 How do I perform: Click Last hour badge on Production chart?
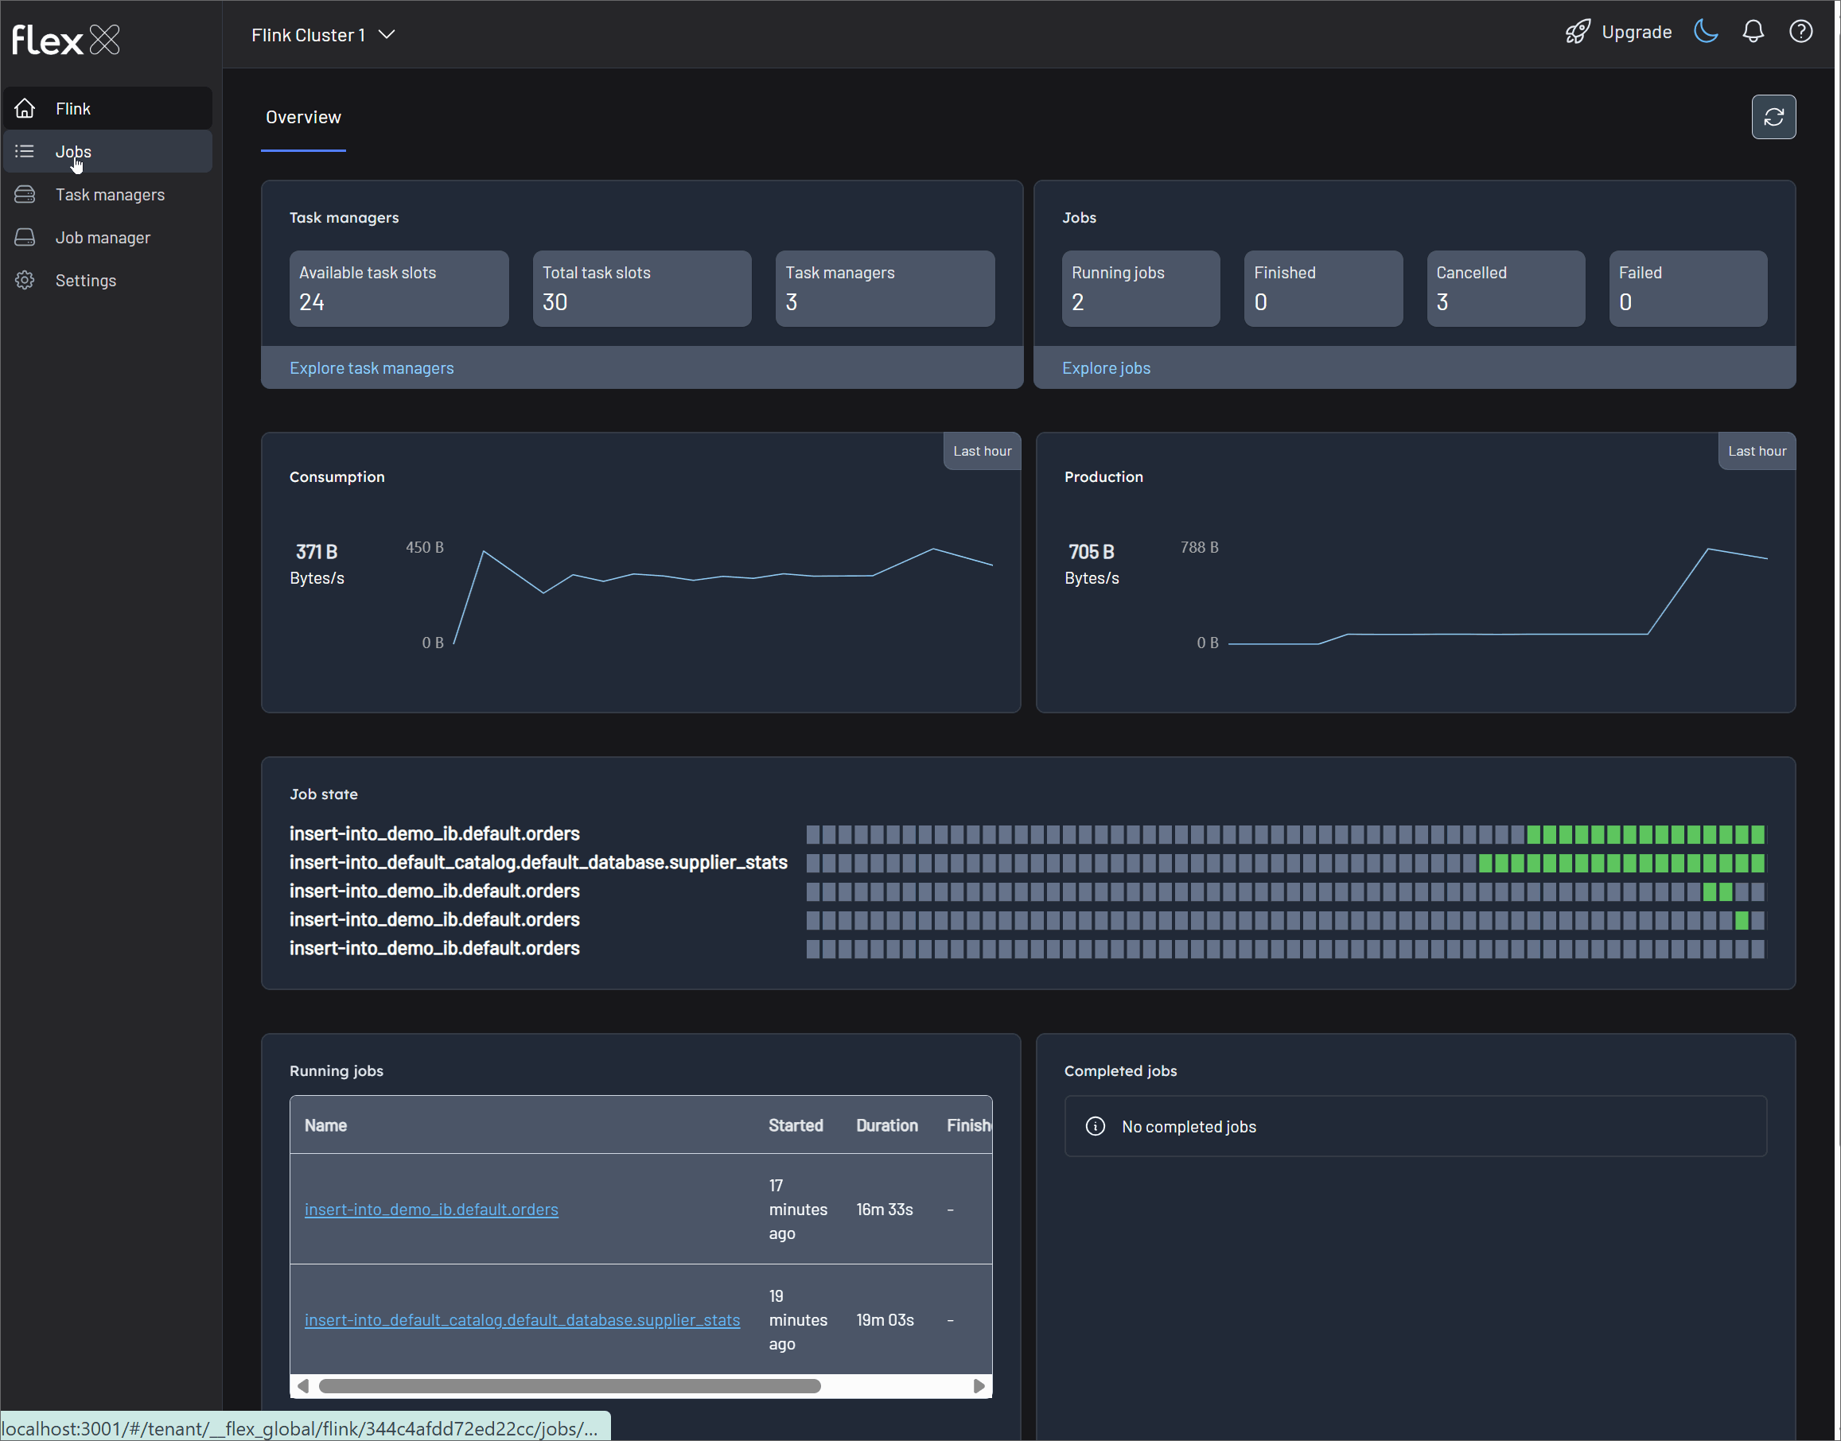click(x=1757, y=451)
